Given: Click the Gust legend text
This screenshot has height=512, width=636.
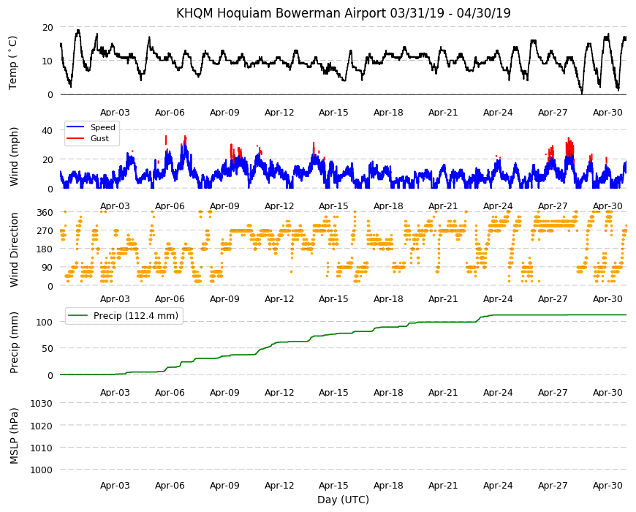Looking at the screenshot, I should point(99,138).
